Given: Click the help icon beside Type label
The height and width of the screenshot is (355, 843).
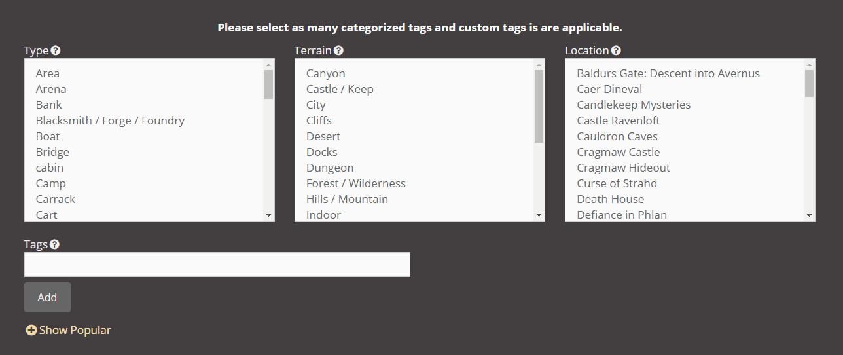Looking at the screenshot, I should coord(56,50).
